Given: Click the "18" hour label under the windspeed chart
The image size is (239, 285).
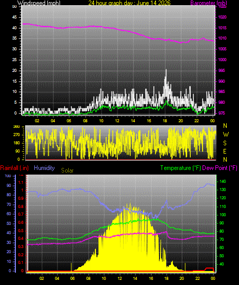Looking at the screenshot, I should tap(165, 121).
